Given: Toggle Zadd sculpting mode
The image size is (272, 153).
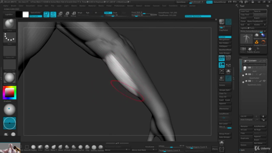Looking at the screenshot, I should [x=108, y=13].
